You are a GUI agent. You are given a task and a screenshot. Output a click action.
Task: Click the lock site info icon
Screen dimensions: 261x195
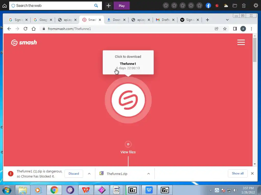tap(44, 29)
